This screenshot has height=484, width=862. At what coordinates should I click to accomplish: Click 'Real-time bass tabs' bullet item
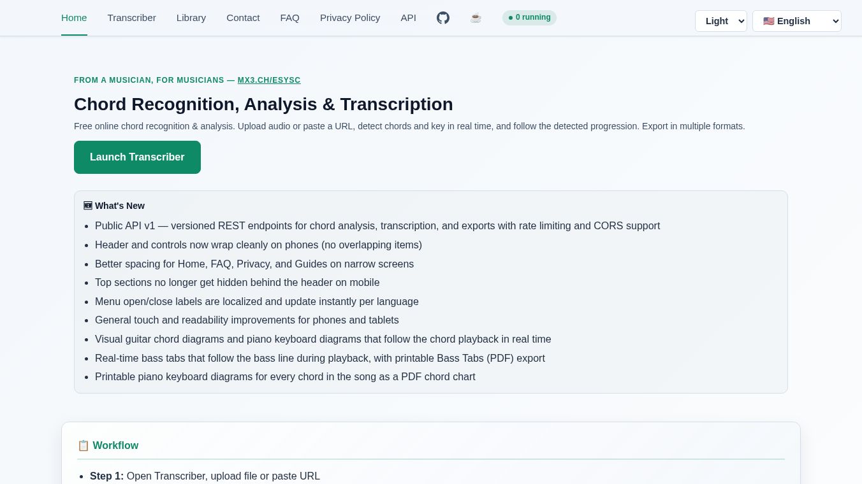point(320,359)
